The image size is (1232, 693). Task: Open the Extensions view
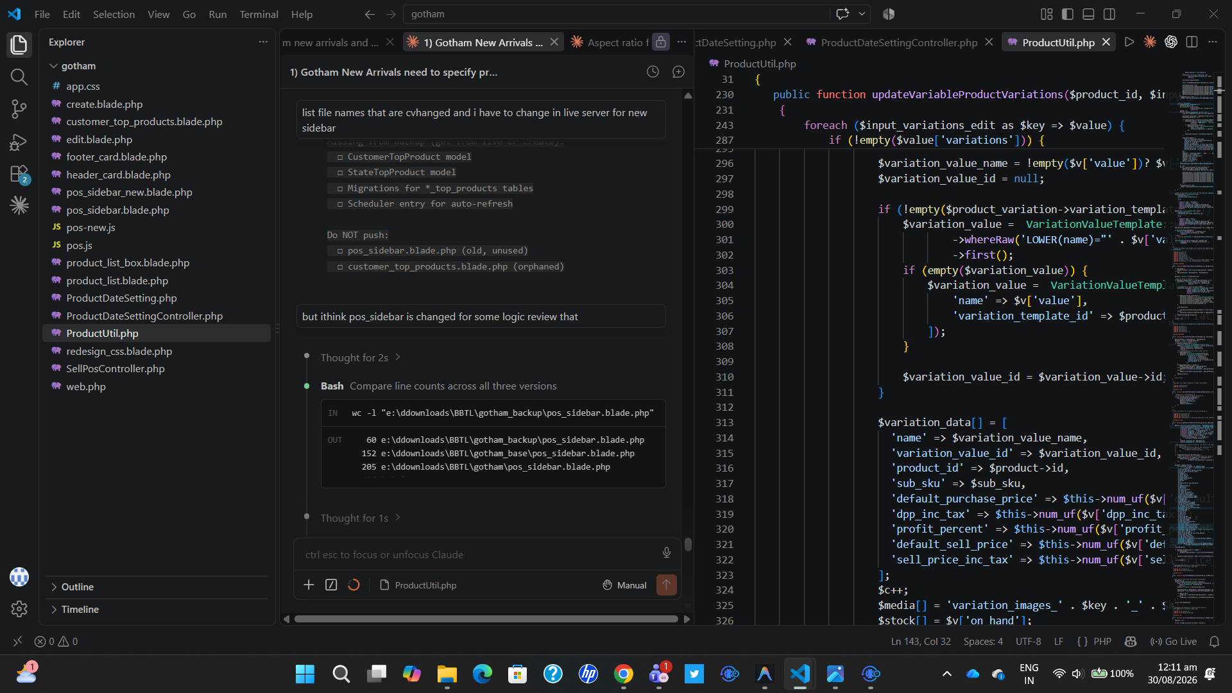tap(19, 174)
